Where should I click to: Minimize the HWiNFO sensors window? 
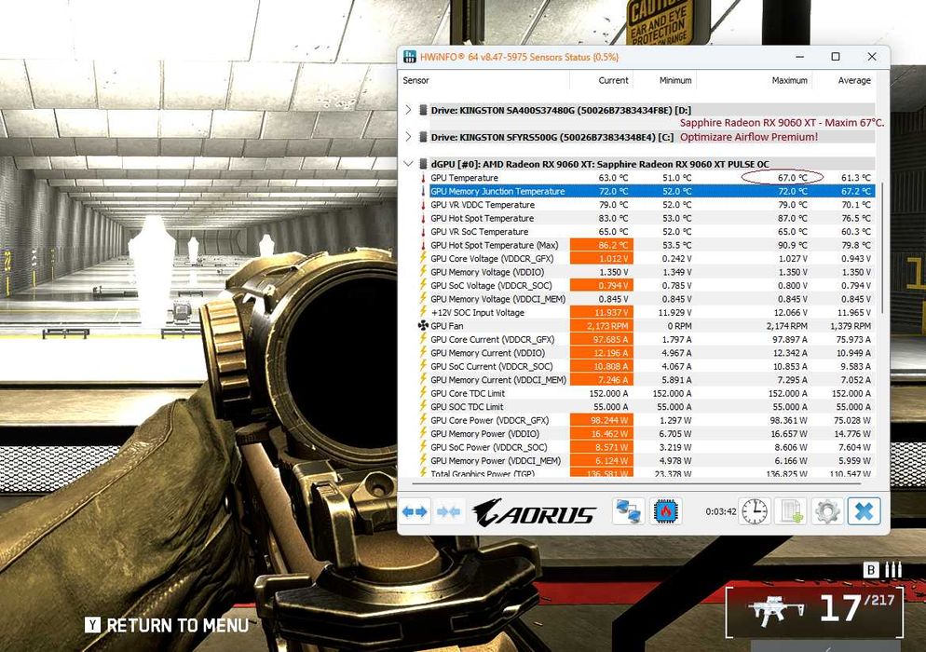799,57
